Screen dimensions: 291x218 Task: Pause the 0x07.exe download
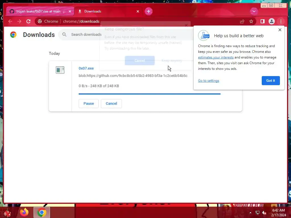[x=89, y=103]
